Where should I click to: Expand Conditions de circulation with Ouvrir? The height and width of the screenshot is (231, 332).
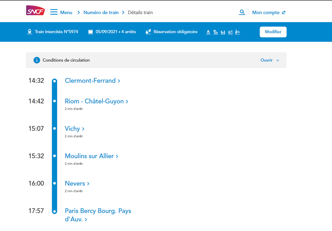[270, 60]
